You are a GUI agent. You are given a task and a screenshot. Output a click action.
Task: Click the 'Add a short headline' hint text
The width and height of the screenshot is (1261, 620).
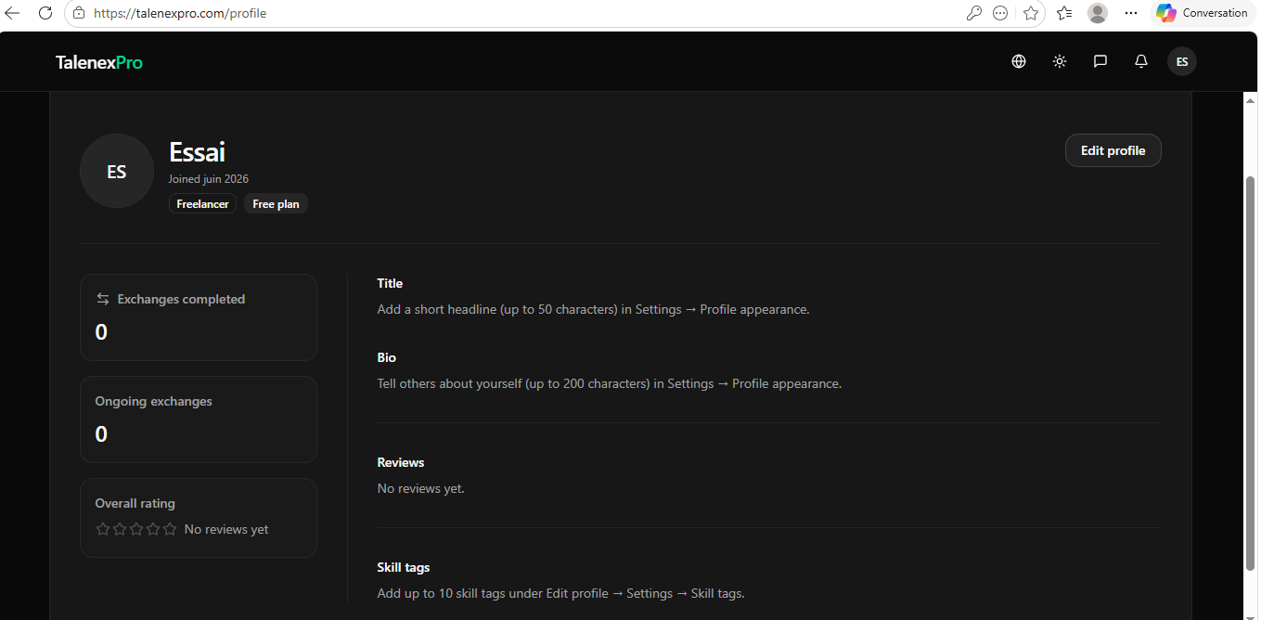click(x=594, y=309)
